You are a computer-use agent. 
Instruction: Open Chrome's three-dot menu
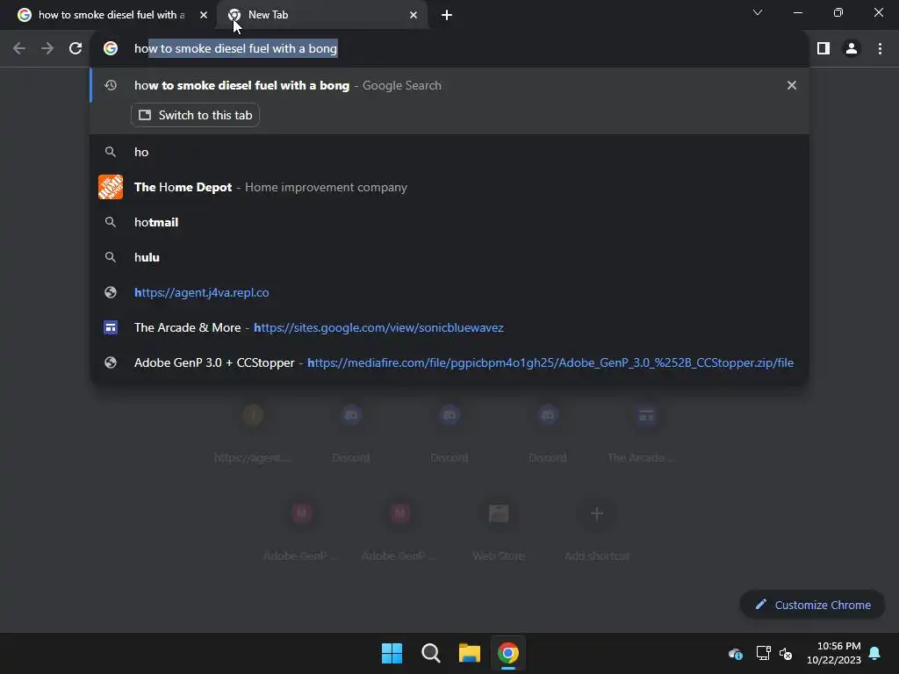pyautogui.click(x=880, y=49)
